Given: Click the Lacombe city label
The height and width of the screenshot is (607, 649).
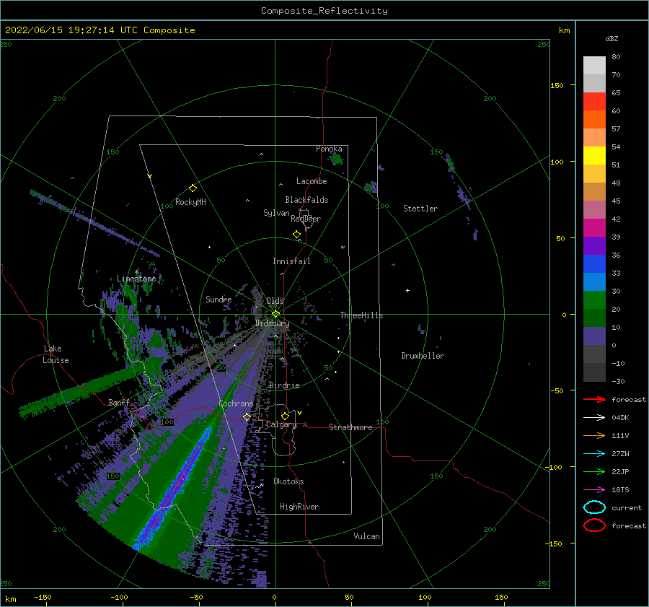Looking at the screenshot, I should pos(312,181).
